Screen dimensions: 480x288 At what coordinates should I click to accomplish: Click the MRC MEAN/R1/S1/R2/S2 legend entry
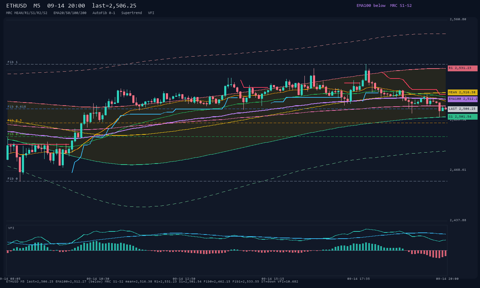(27, 13)
